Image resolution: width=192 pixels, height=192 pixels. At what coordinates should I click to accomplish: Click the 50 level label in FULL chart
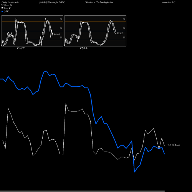[124, 28]
